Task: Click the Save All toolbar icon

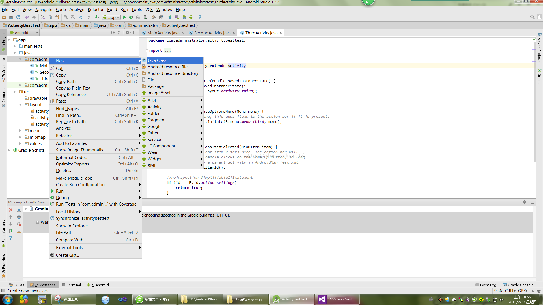Action: [11, 17]
